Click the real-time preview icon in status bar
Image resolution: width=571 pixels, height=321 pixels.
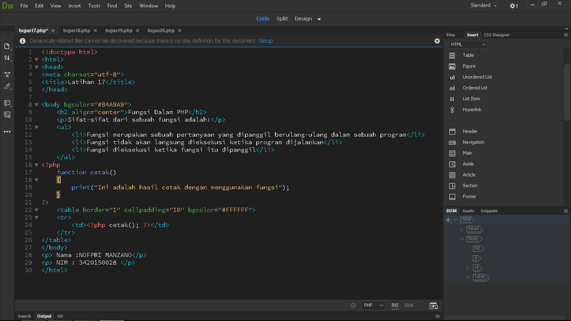click(433, 306)
